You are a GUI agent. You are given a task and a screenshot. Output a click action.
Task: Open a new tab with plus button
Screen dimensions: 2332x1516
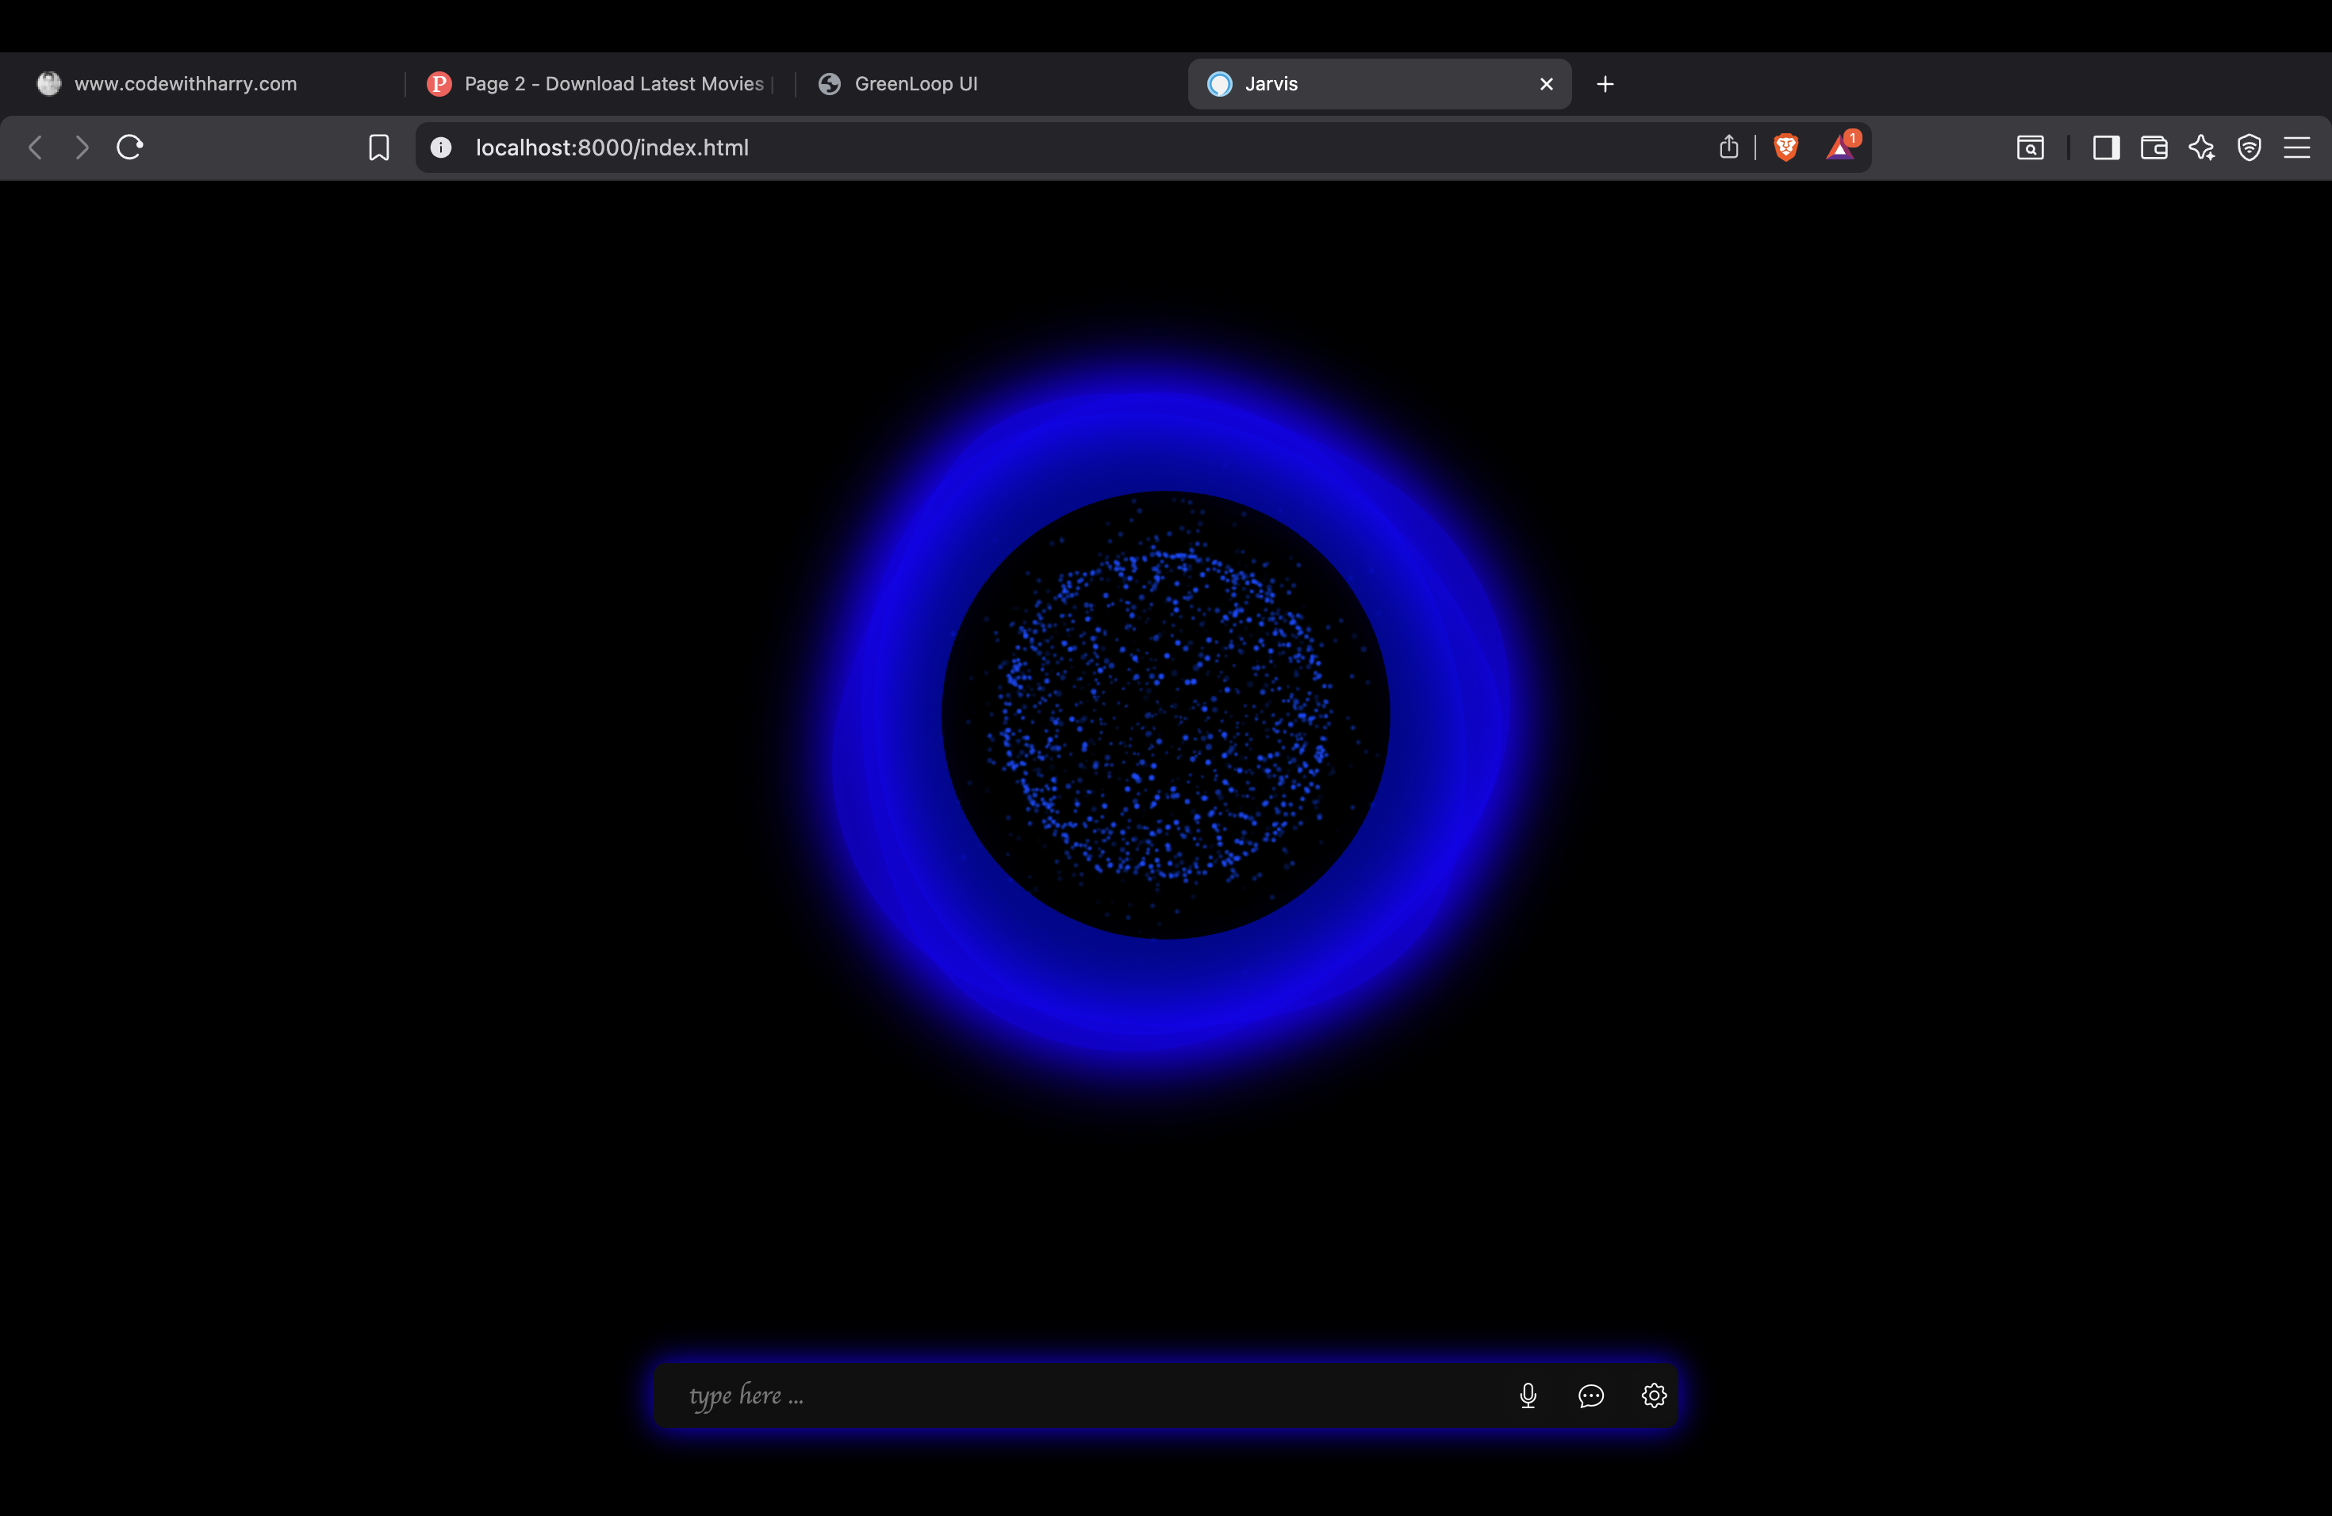[1605, 84]
